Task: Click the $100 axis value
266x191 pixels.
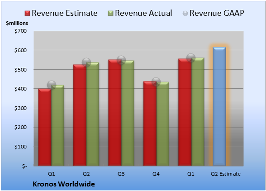Action: pos(20,147)
